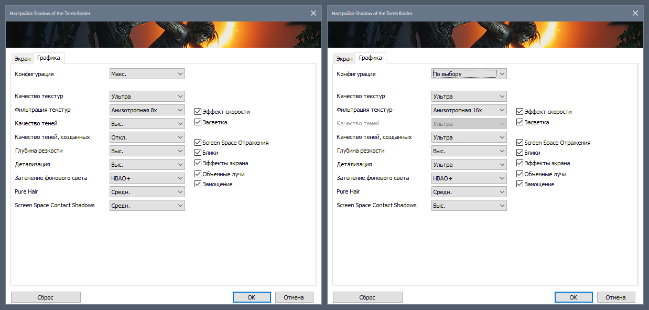Click "Затенение фонового света" label in right window
Image resolution: width=649 pixels, height=310 pixels.
(x=373, y=178)
